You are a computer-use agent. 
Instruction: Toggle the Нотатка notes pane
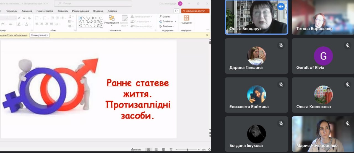coord(136,150)
